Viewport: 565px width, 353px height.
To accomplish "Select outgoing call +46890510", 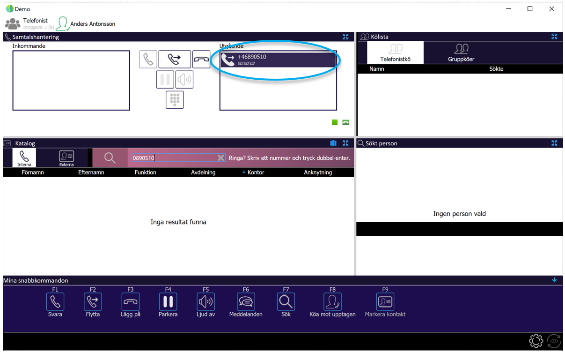I will [x=278, y=60].
